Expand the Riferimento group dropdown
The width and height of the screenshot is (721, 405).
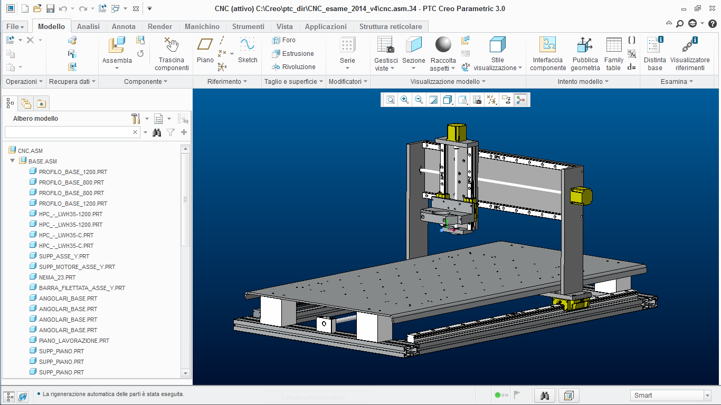(x=227, y=82)
